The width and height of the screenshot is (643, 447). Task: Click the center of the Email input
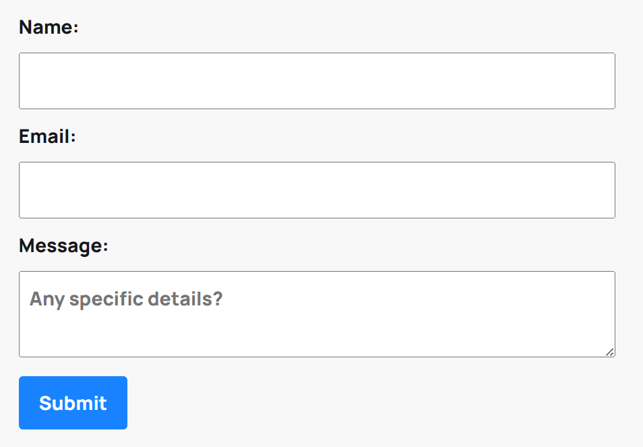(317, 189)
